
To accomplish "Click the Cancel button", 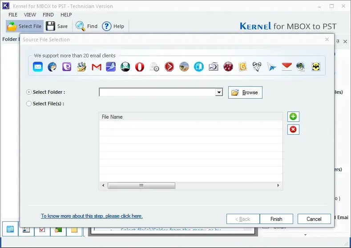I will [x=314, y=219].
